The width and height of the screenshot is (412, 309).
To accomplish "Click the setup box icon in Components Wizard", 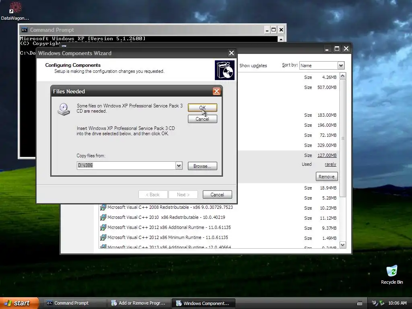I will [225, 70].
